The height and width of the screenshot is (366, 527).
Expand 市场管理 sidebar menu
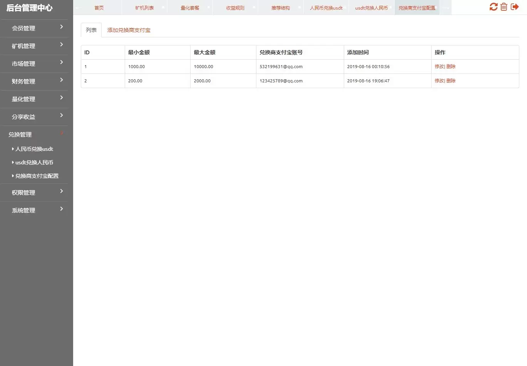[34, 64]
